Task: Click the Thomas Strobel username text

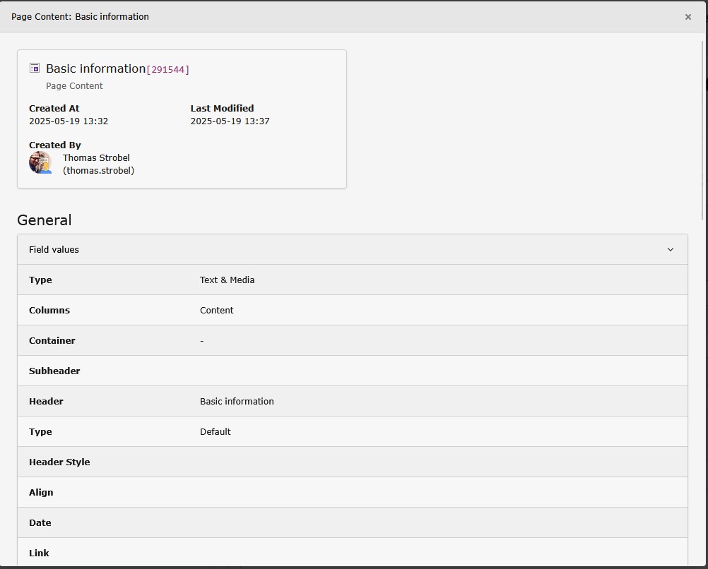Action: tap(98, 171)
